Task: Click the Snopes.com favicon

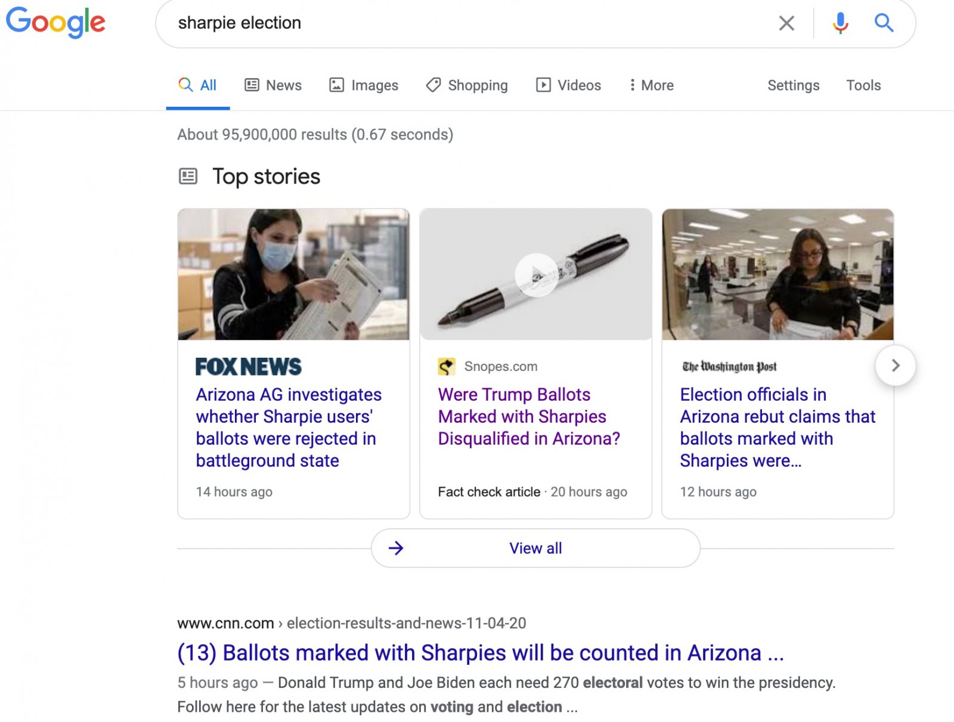Action: (447, 367)
